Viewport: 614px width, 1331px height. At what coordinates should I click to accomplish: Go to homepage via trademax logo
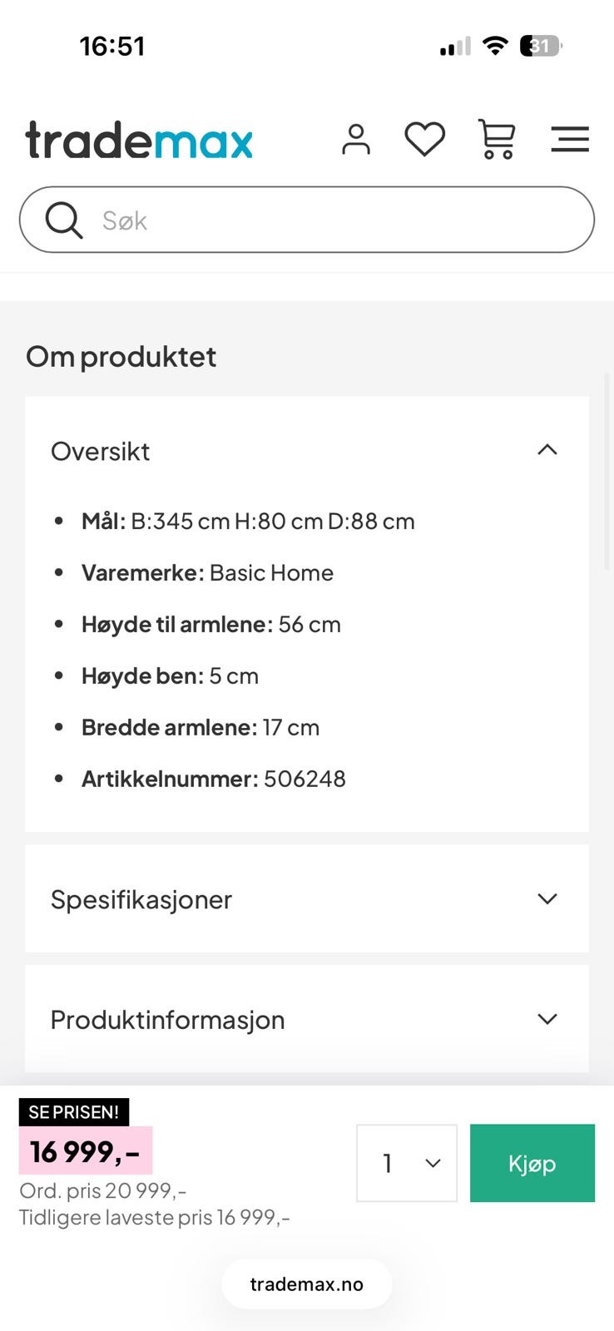click(x=139, y=140)
